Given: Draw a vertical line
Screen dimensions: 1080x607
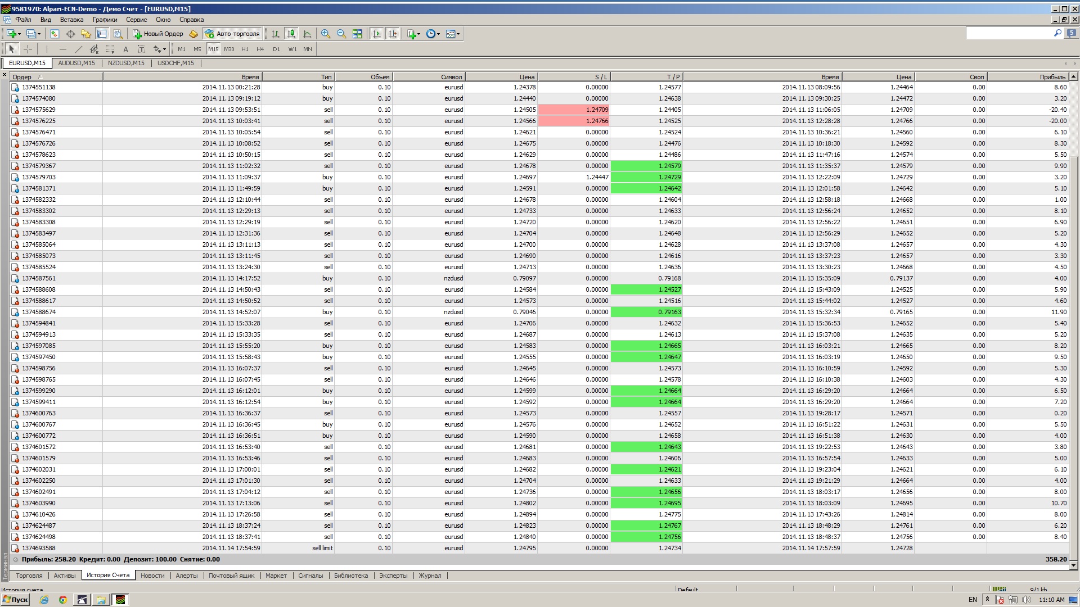Looking at the screenshot, I should (47, 49).
